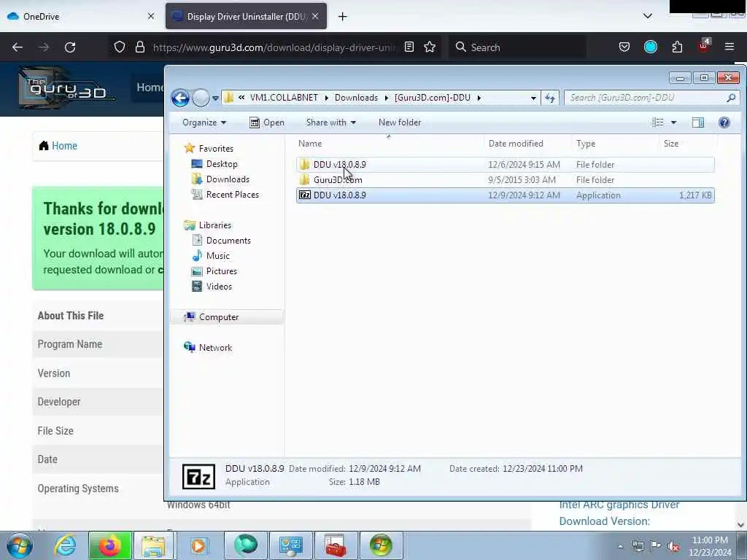Select VM1.COLLABNET in address path
The image size is (747, 560).
point(284,98)
